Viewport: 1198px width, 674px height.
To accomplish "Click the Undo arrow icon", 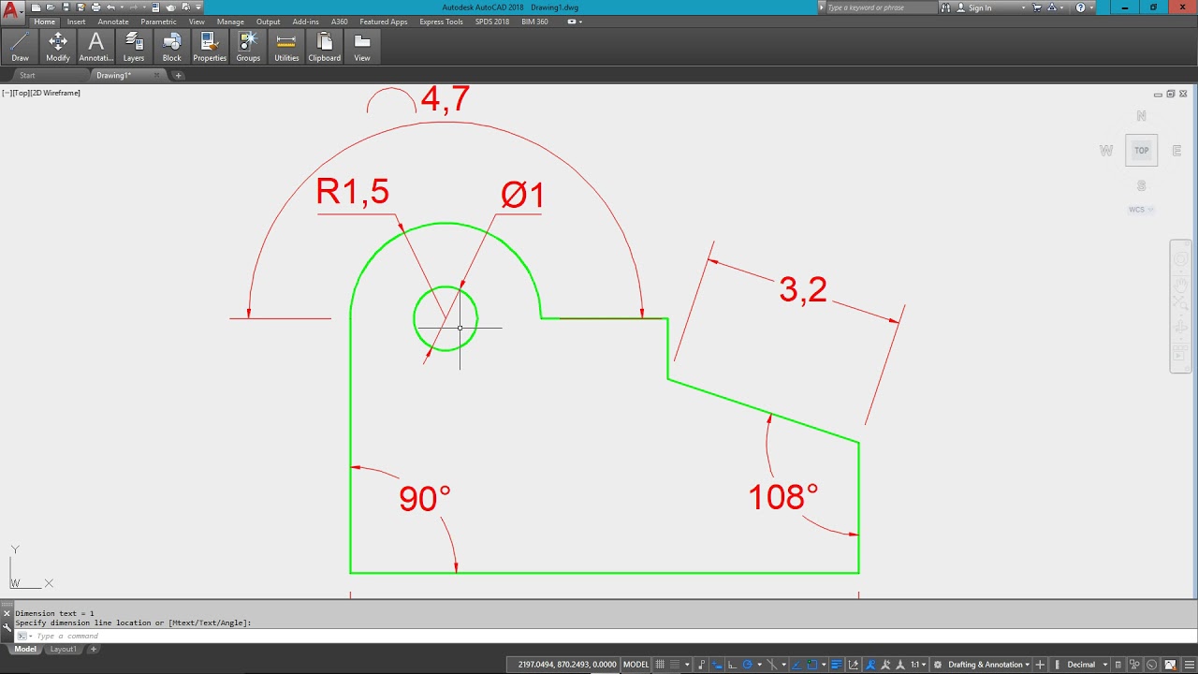I will tap(110, 7).
